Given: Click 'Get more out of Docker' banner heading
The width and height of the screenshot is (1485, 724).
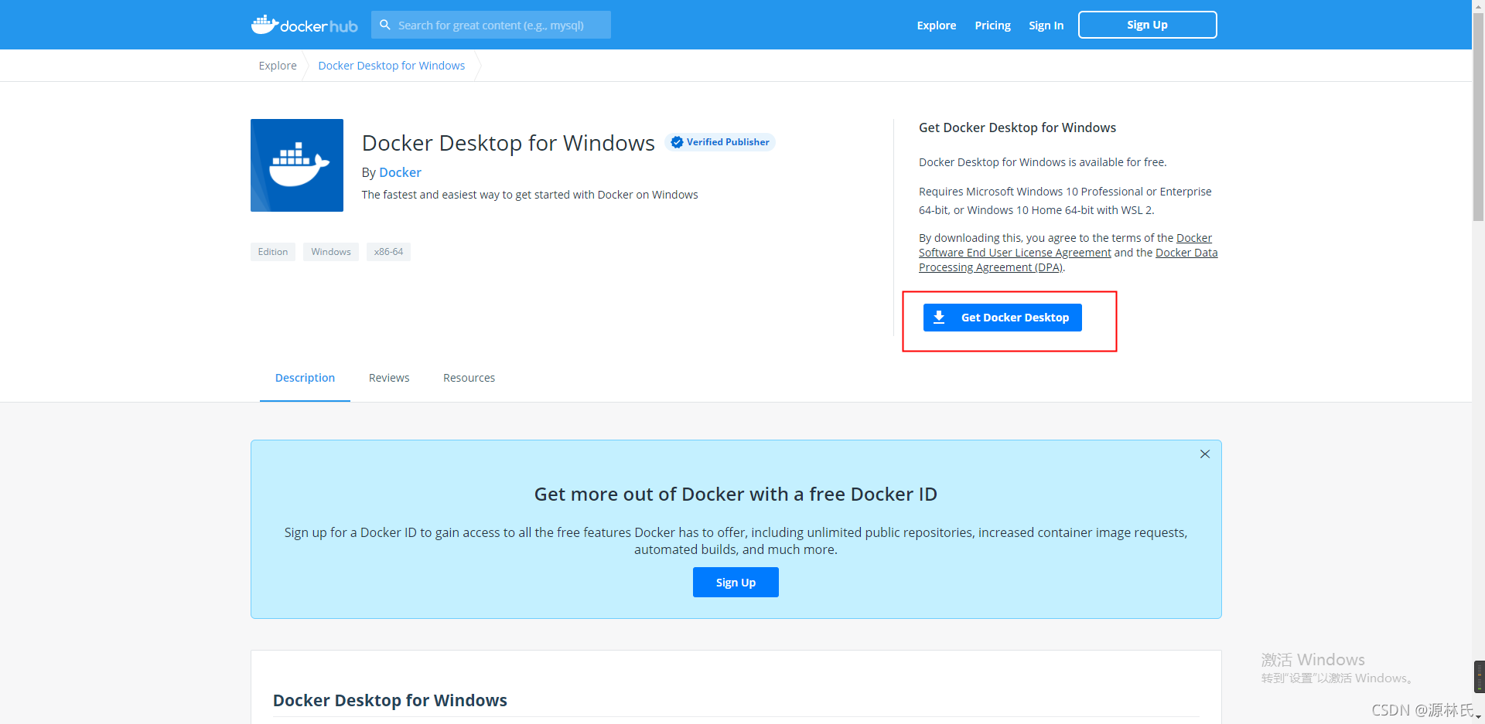Looking at the screenshot, I should pyautogui.click(x=736, y=495).
